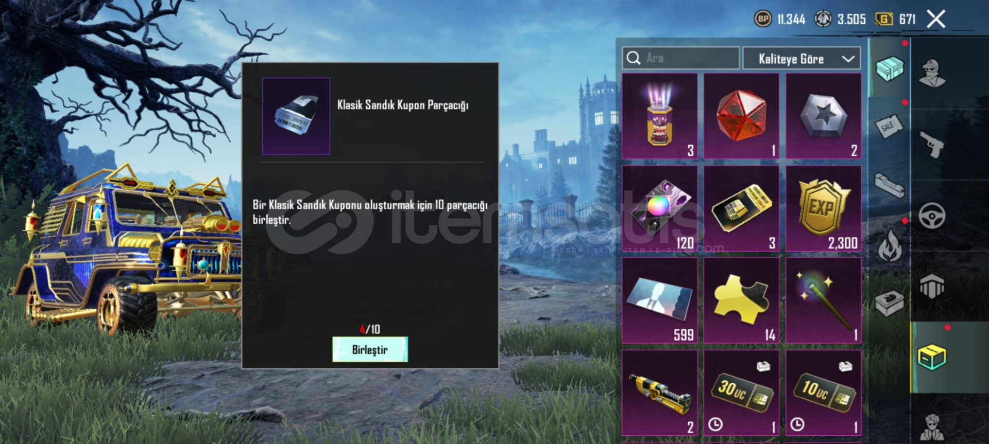
Task: Select the yellow box inventory tab
Action: (932, 357)
